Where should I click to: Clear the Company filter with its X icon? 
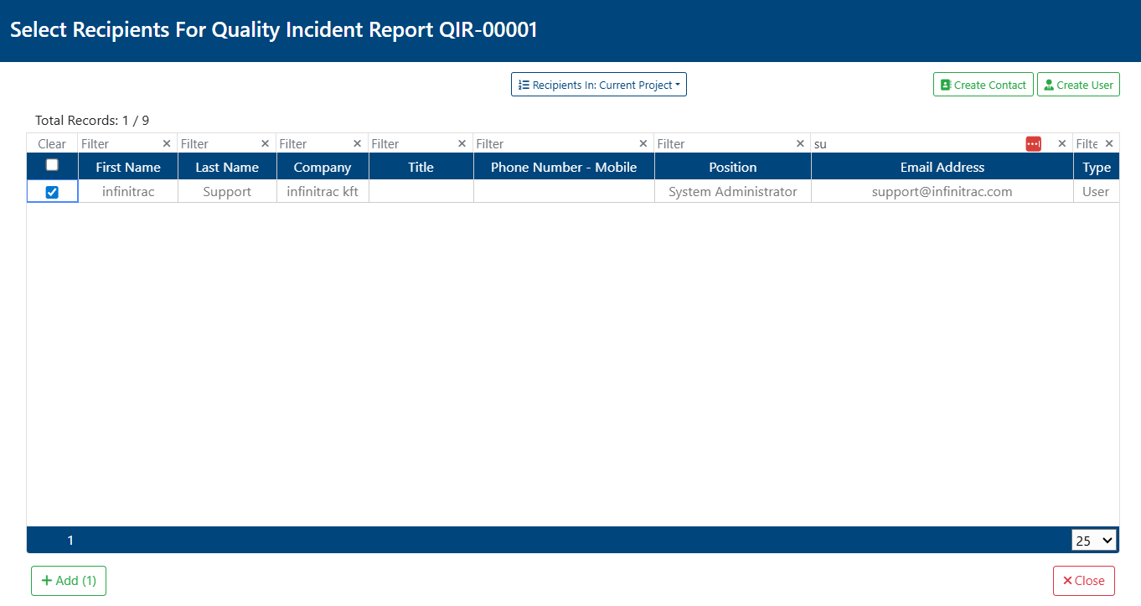tap(358, 143)
